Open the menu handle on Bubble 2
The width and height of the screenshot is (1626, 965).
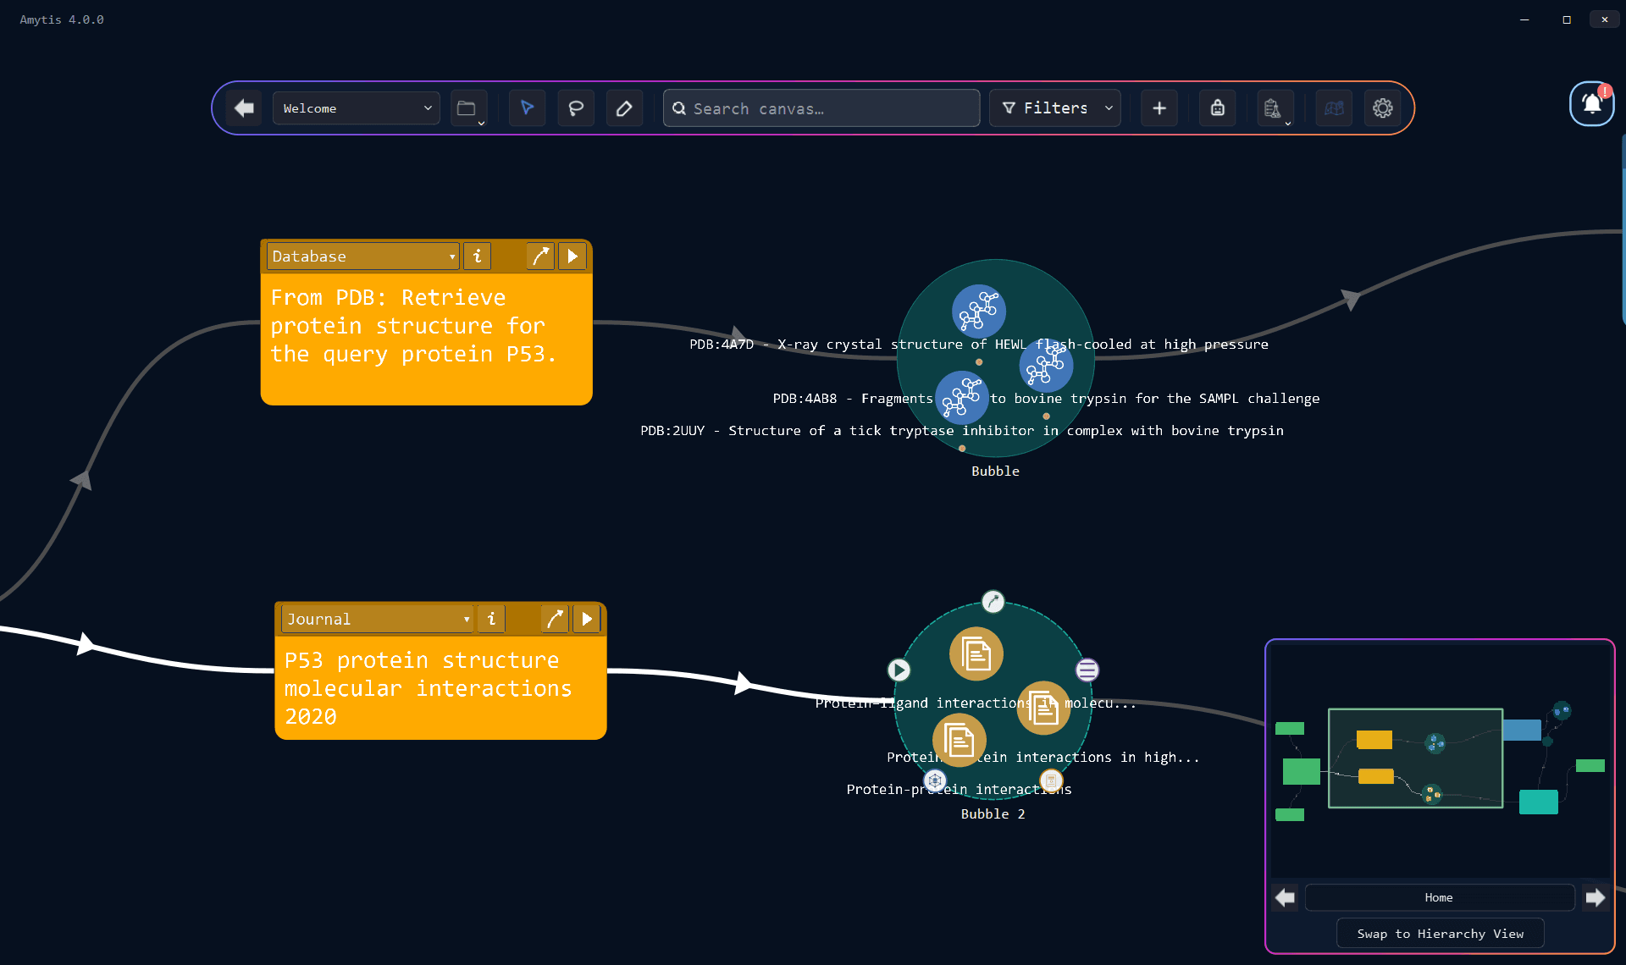click(x=1087, y=670)
